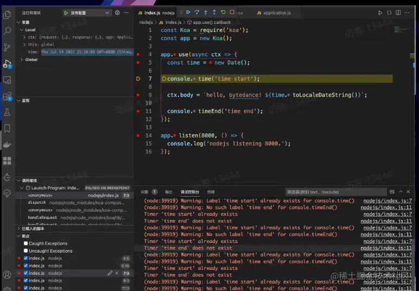The image size is (419, 291).
Task: Switch to the 问题 panel tab
Action: pos(144,192)
